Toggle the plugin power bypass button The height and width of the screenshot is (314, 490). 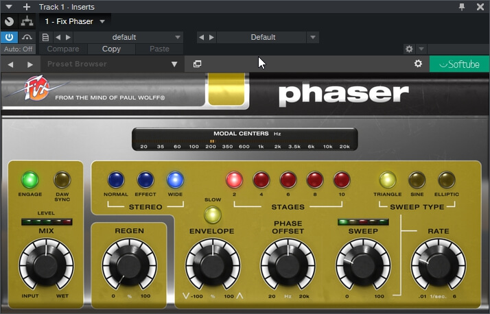(x=10, y=37)
